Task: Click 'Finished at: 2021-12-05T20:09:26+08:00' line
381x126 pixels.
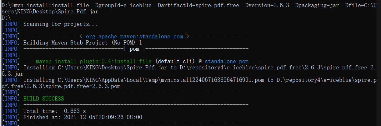Action: click(83, 117)
